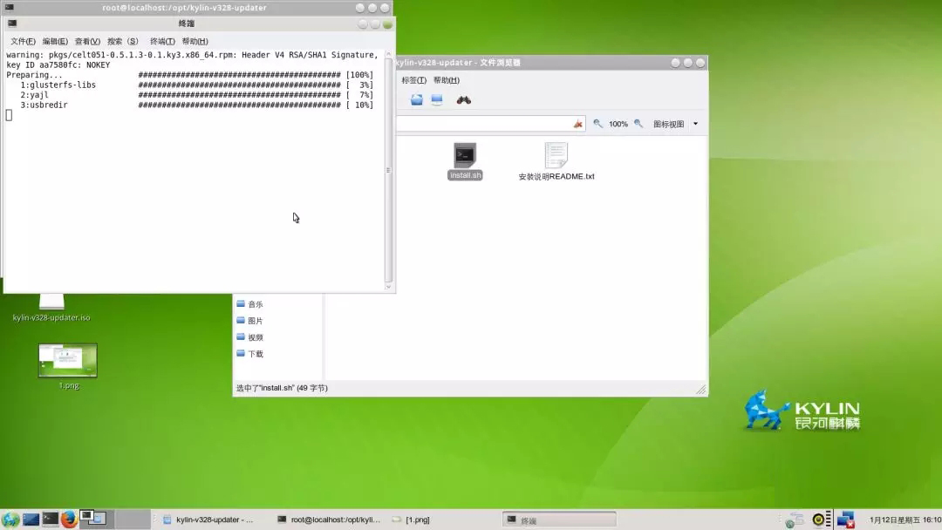This screenshot has width=942, height=530.
Task: Launch Firefox from the taskbar
Action: click(70, 520)
